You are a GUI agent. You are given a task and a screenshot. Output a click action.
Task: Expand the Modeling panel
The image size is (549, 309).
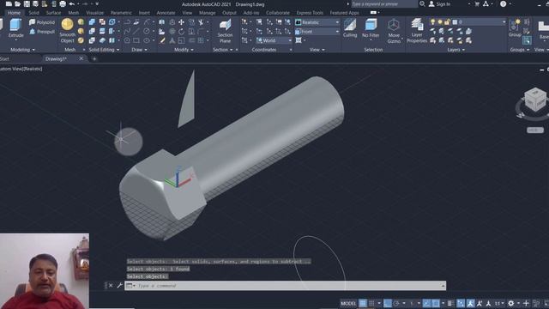(x=23, y=50)
